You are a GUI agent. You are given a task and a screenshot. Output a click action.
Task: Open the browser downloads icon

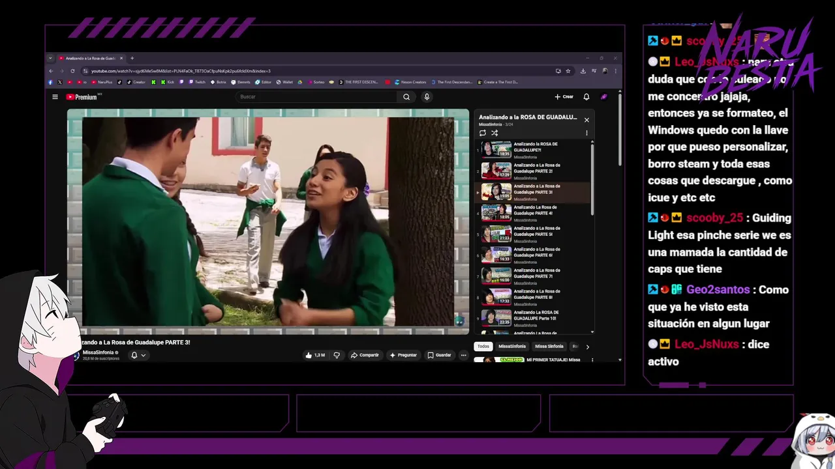(583, 71)
